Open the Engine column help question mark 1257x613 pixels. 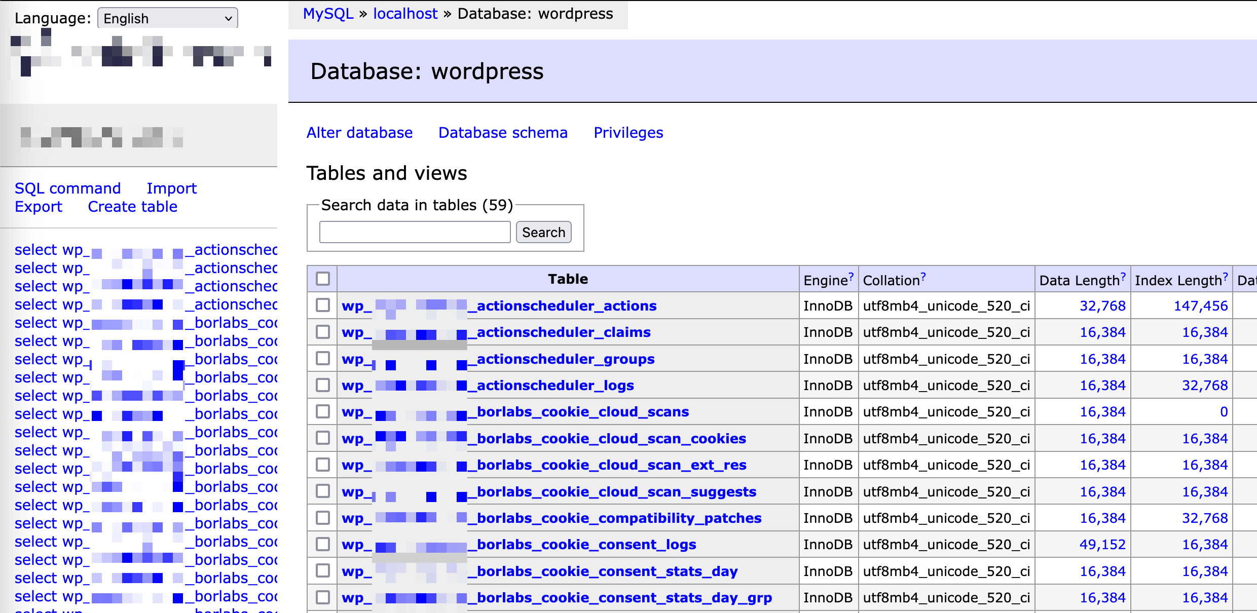tap(851, 276)
